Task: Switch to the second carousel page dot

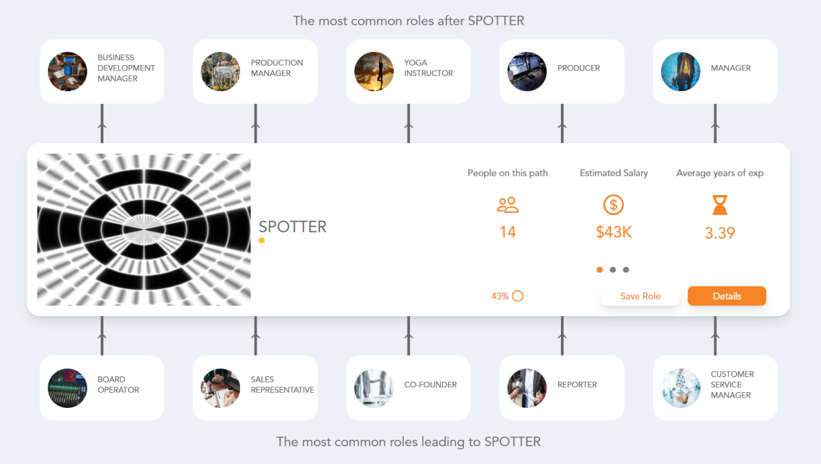Action: tap(613, 270)
